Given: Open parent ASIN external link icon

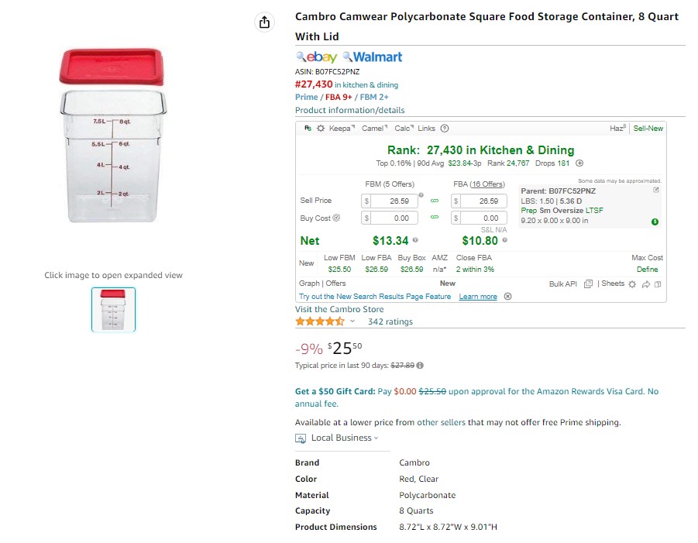Looking at the screenshot, I should pyautogui.click(x=655, y=190).
